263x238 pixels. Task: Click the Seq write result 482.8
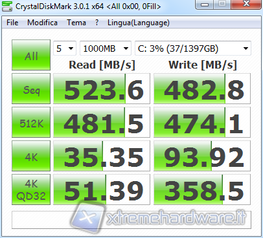coord(202,89)
